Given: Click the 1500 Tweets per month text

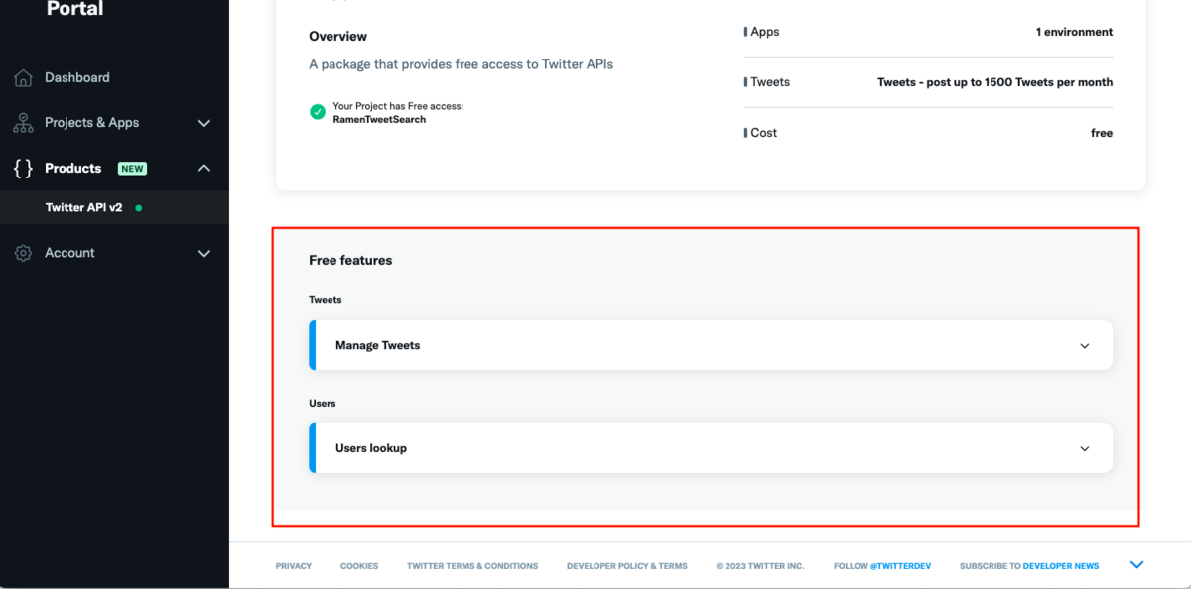Looking at the screenshot, I should click(994, 82).
